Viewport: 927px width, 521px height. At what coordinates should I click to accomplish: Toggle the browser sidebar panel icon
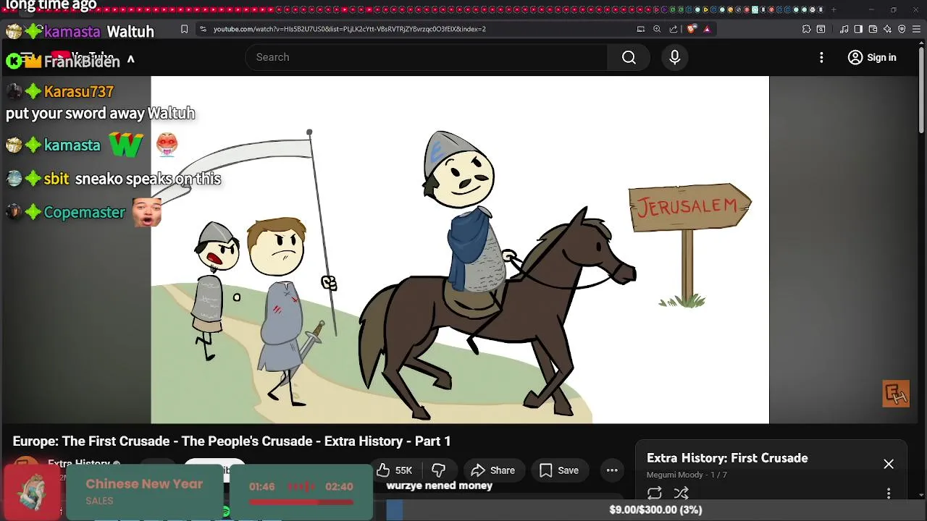click(858, 29)
